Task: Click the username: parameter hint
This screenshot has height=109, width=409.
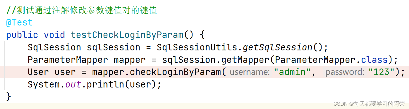Action: pyautogui.click(x=249, y=72)
